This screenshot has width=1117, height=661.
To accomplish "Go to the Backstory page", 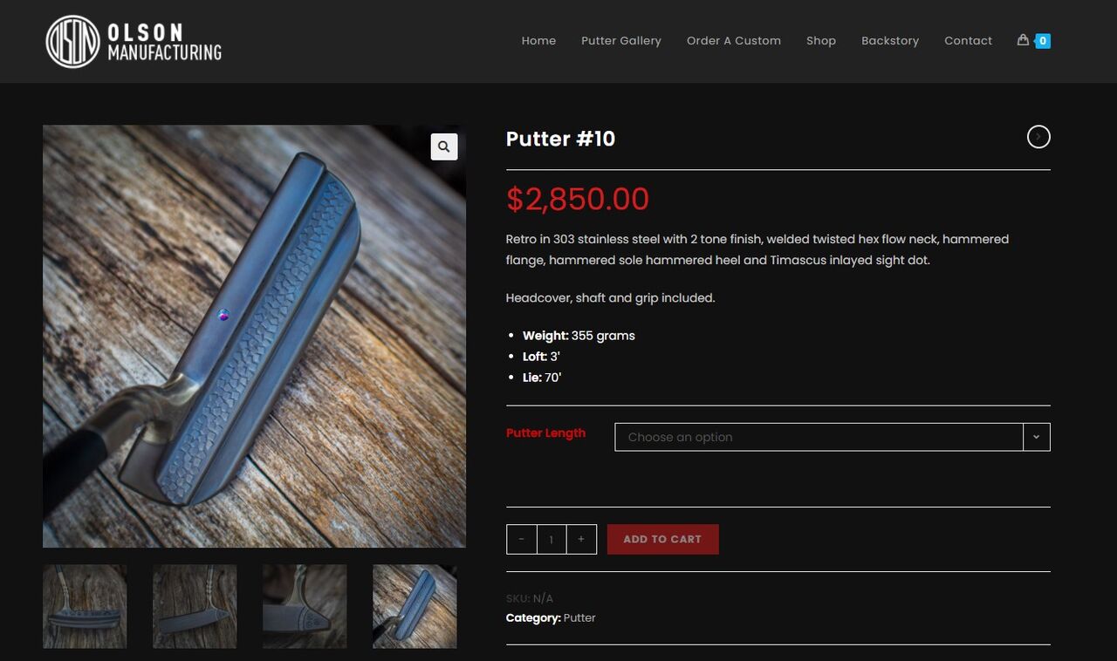I will pos(890,41).
